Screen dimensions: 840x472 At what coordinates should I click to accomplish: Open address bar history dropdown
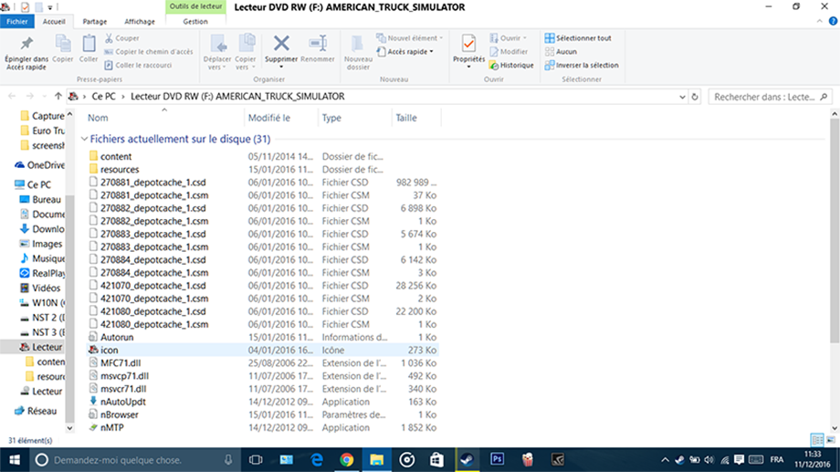(682, 97)
